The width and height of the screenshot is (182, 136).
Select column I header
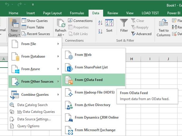click(x=150, y=59)
